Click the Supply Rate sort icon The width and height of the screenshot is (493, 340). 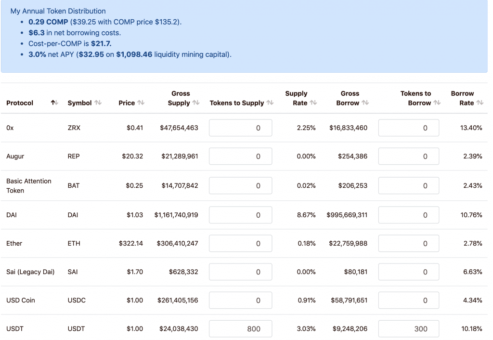313,103
